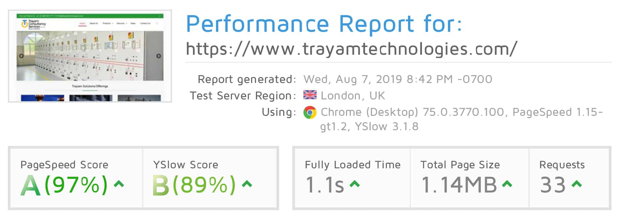Click the next-slide arrow in the site thumbnail
The width and height of the screenshot is (620, 218).
tap(159, 56)
